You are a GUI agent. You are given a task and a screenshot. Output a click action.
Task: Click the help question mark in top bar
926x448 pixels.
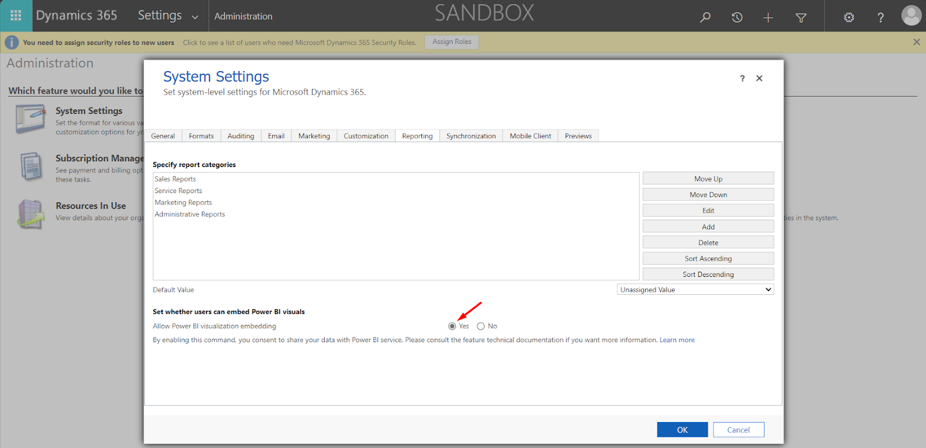click(x=880, y=17)
